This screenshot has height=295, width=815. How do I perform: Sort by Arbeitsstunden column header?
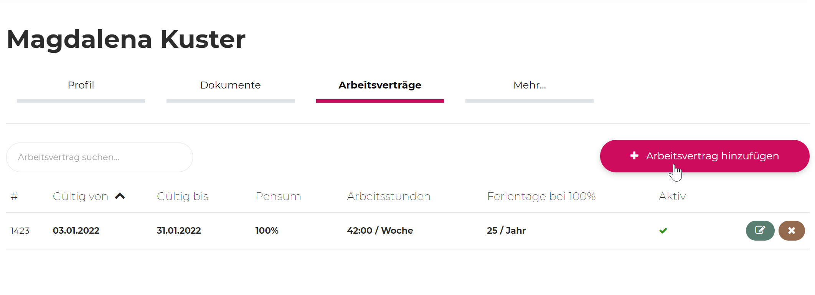click(x=388, y=196)
